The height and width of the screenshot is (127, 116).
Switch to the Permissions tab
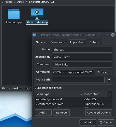pos(59,42)
